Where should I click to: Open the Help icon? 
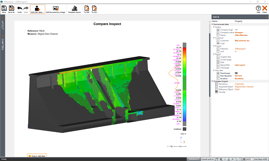point(258,9)
